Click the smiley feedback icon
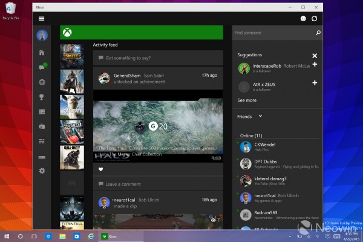The image size is (363, 242). (x=303, y=19)
